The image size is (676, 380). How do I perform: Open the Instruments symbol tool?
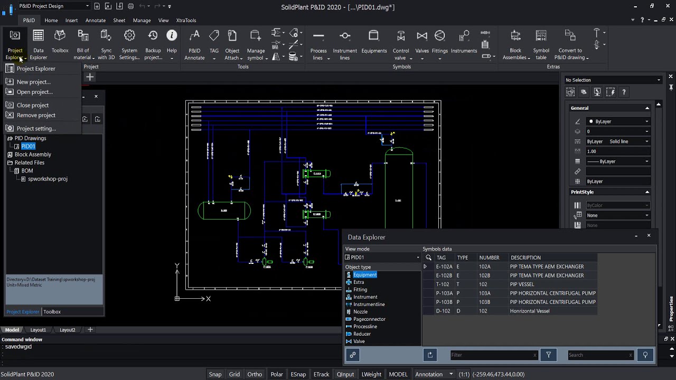[464, 41]
